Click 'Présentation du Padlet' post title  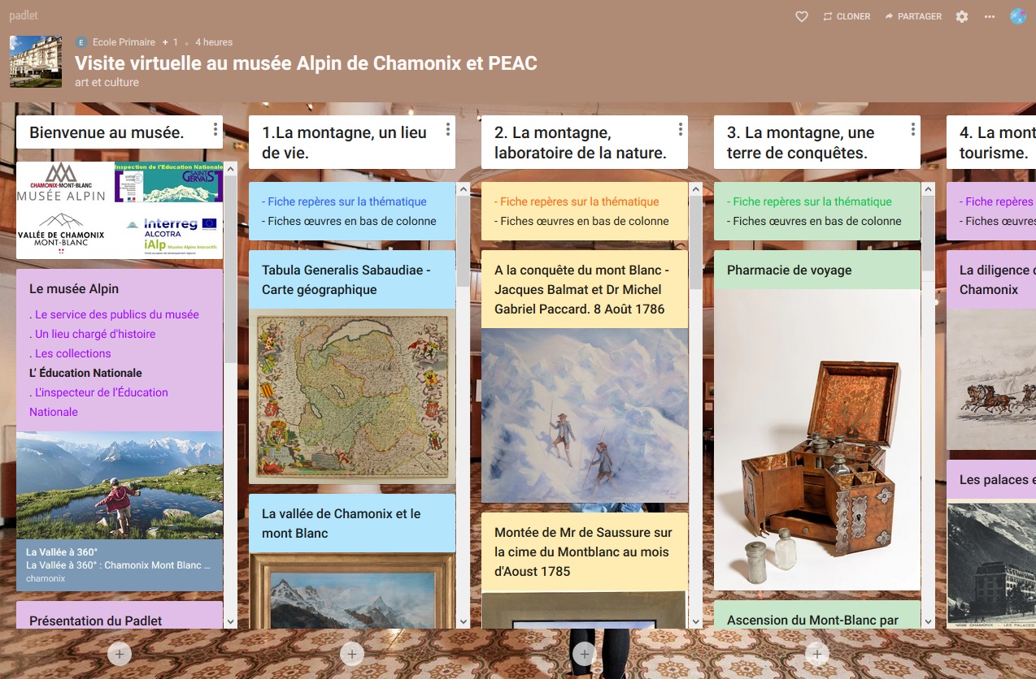point(95,621)
